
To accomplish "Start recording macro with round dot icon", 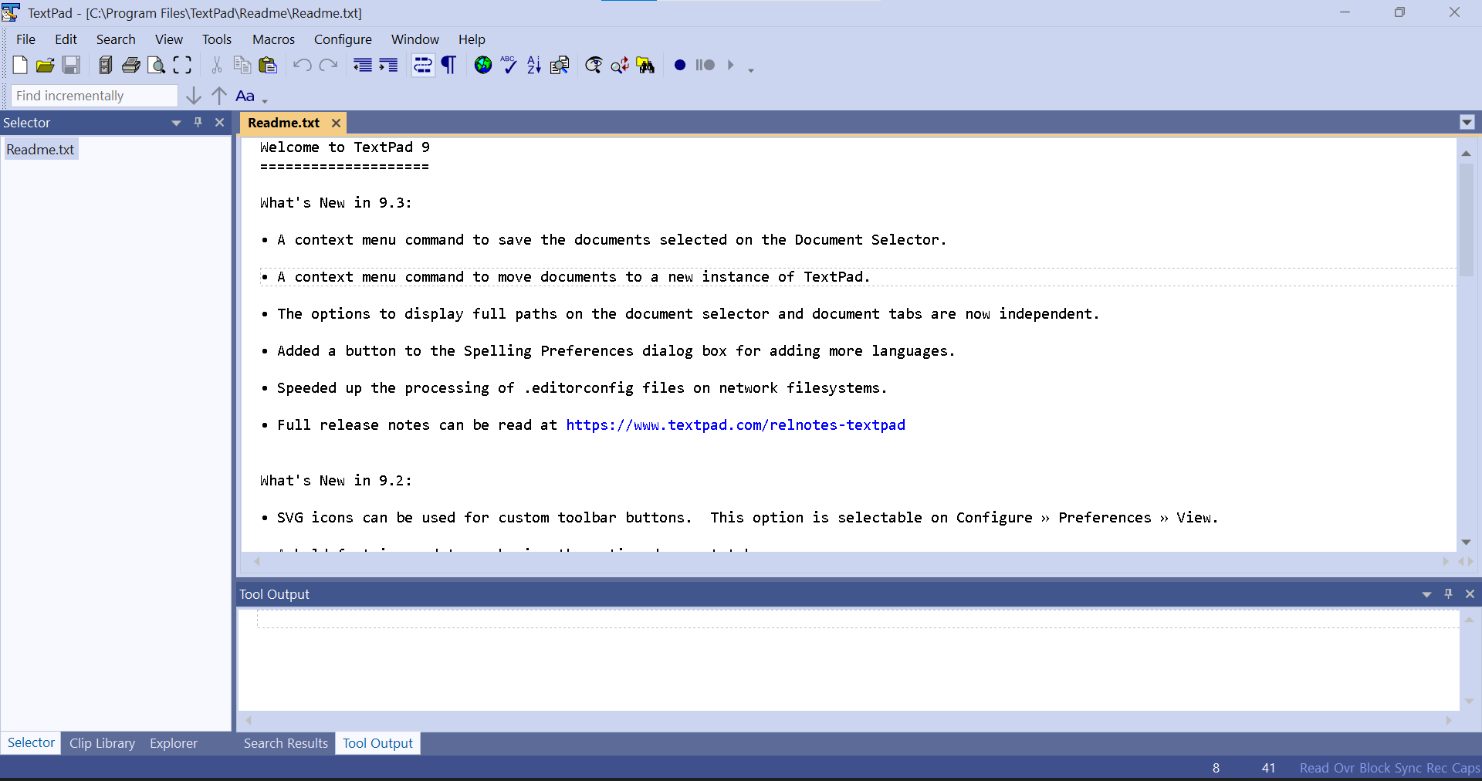I will click(680, 65).
